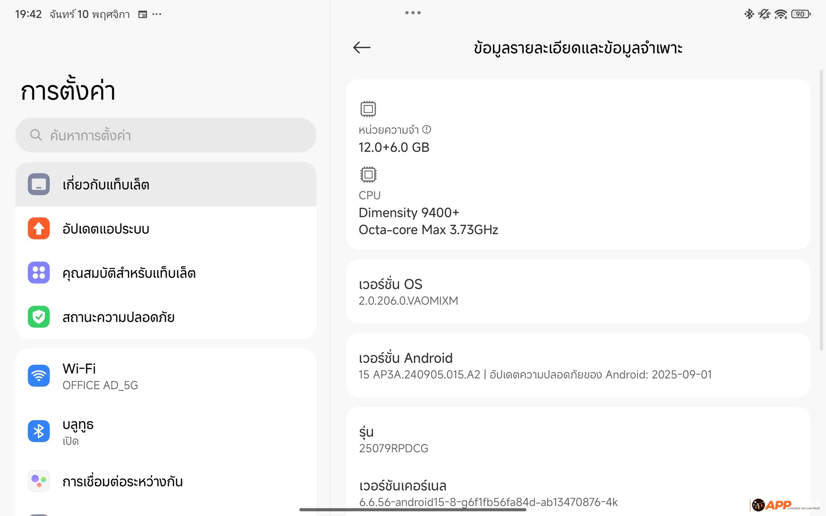
Task: Tap the kernel version entry
Action: (577, 493)
